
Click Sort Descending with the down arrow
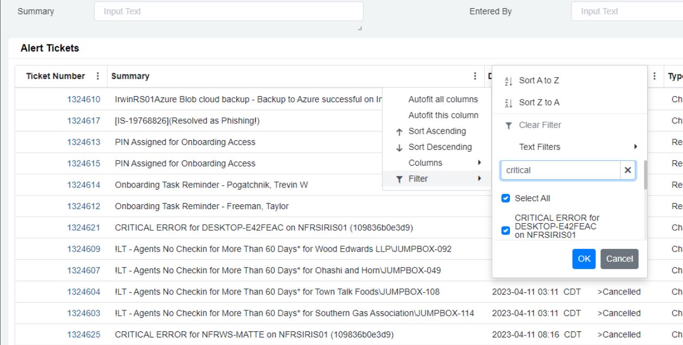(440, 147)
